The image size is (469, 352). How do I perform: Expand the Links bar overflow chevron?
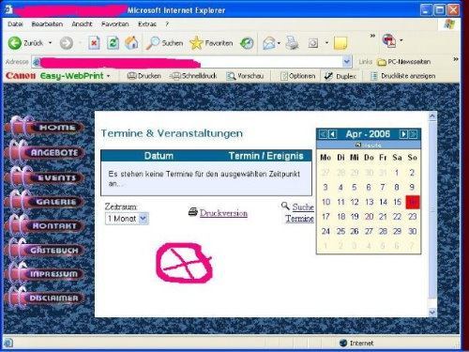456,59
